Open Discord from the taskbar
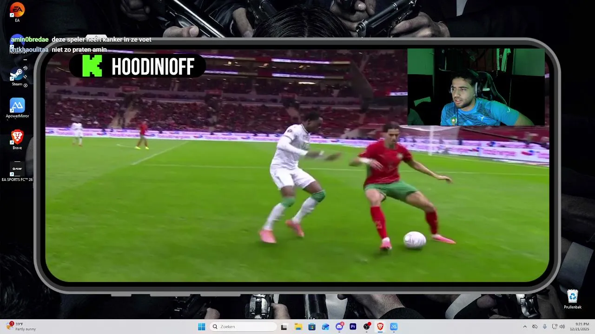The image size is (595, 334). pyautogui.click(x=339, y=327)
